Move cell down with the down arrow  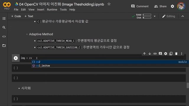150,54
